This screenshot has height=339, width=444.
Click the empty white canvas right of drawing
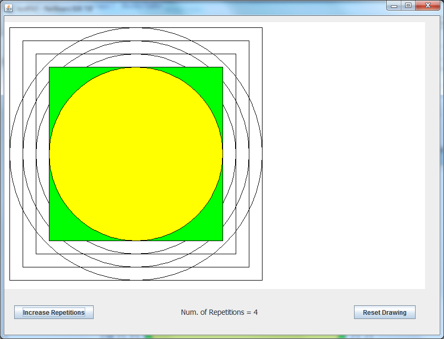[342, 153]
